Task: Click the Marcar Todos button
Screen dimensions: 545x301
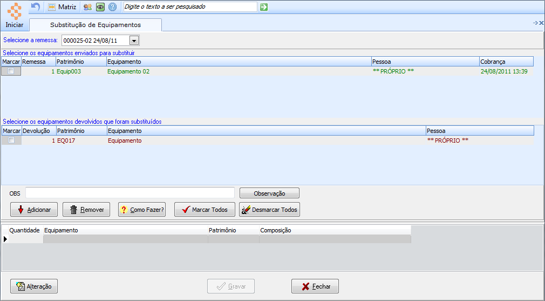Action: point(205,210)
